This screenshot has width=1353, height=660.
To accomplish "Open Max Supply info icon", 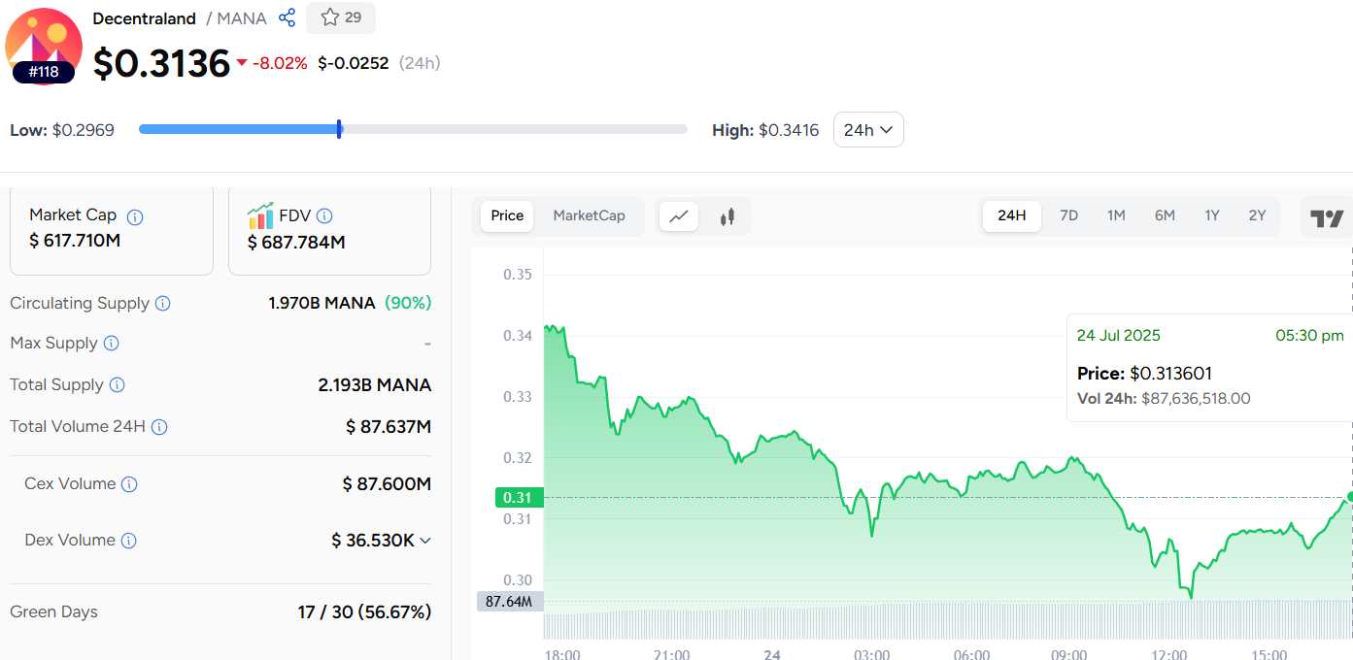I will (x=112, y=344).
